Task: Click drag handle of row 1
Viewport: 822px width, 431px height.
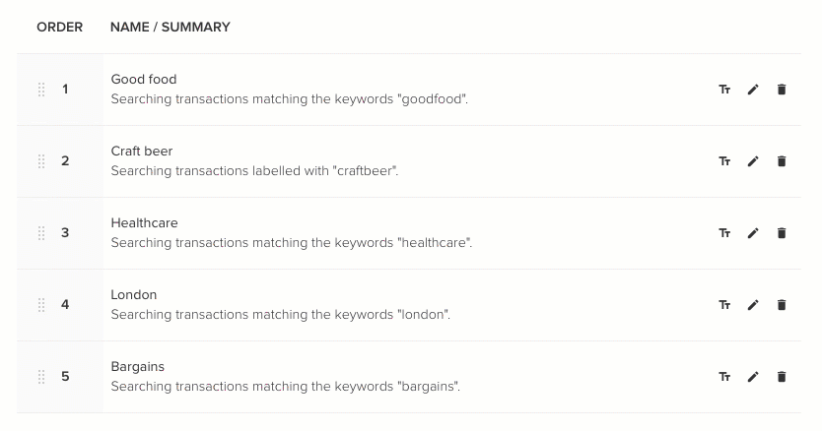Action: (x=41, y=90)
